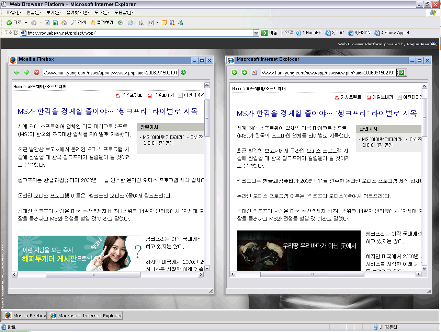441x332 pixels.
Task: Open the 4.Show Applet links shortcut
Action: (x=392, y=33)
